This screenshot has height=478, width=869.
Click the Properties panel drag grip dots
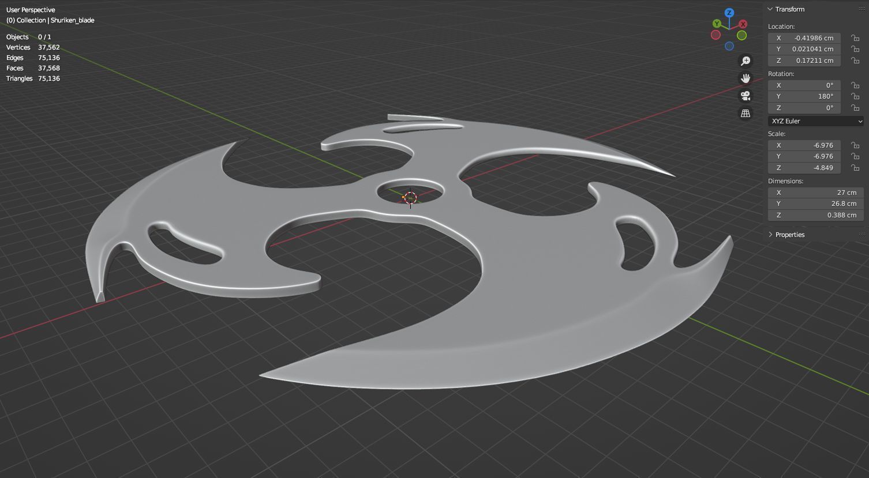tap(862, 235)
